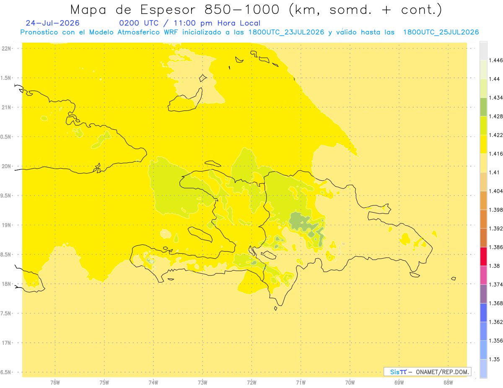
Task: Pick the orange swatch between 1.398 and 1.404
Action: [483, 200]
